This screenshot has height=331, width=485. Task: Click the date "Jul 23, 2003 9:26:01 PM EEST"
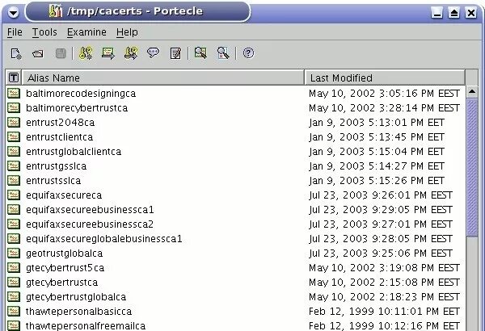tap(381, 195)
